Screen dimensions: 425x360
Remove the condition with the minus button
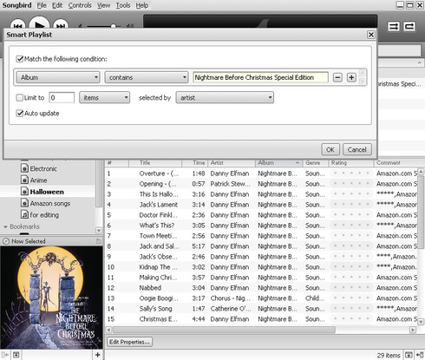(337, 77)
